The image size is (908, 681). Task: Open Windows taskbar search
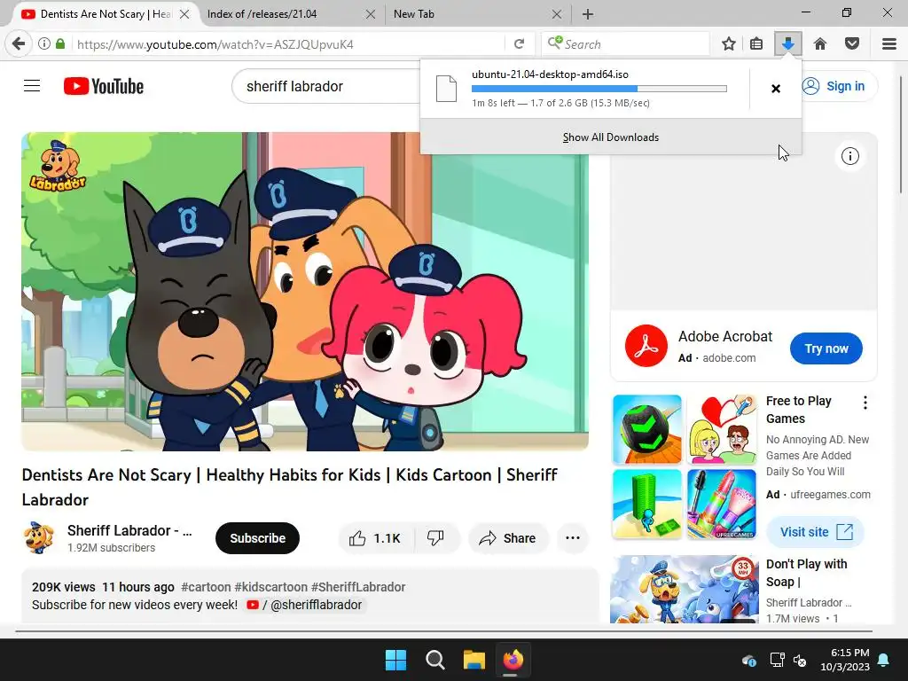tap(434, 660)
